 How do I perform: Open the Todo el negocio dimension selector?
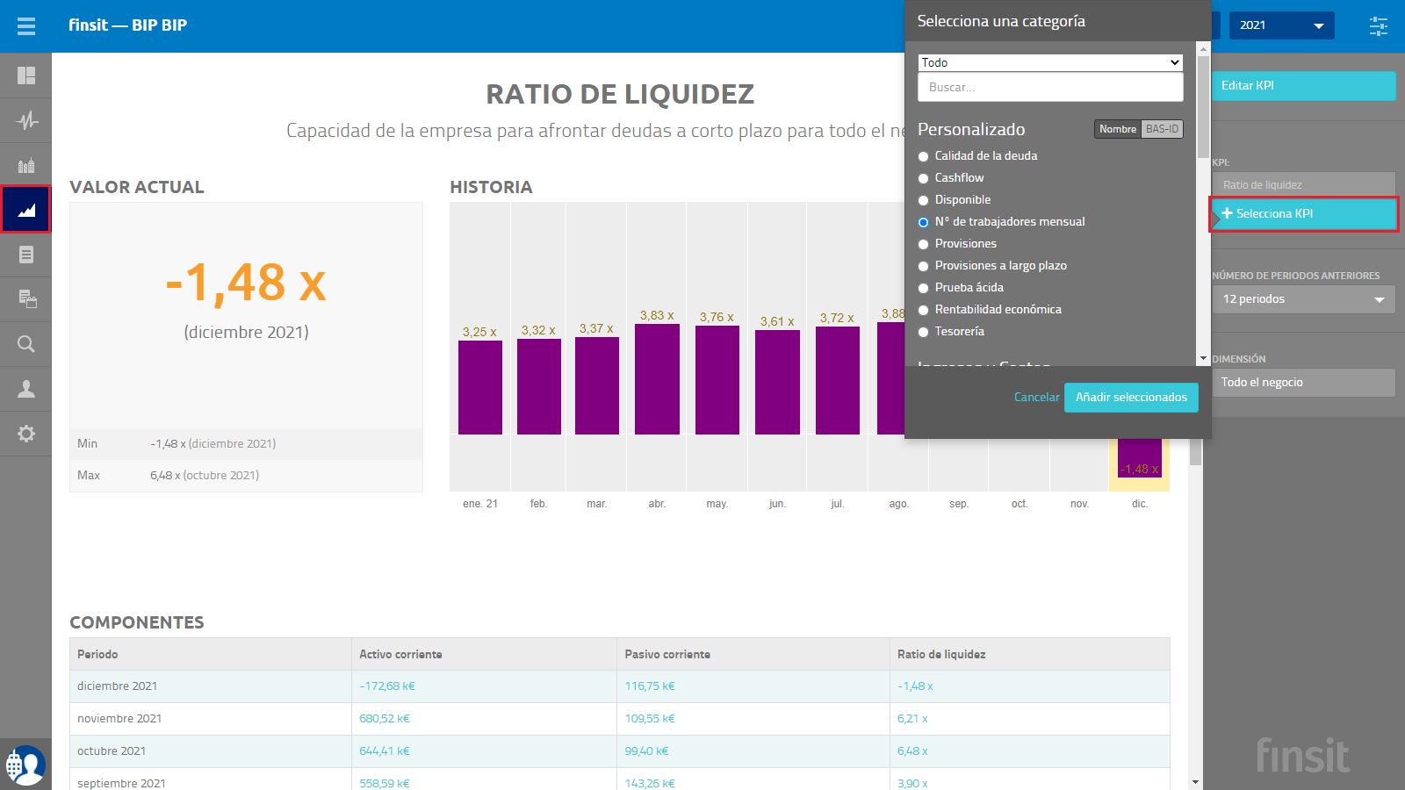[1304, 383]
